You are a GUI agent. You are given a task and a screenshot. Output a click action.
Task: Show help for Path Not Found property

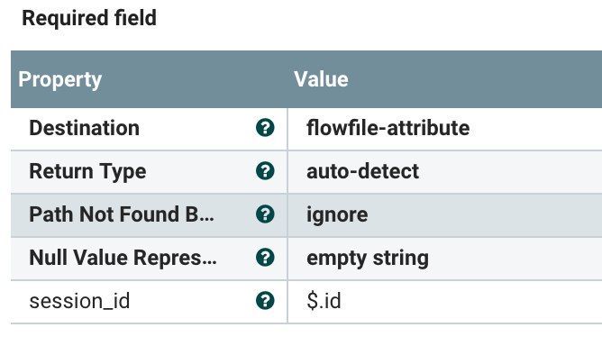265,214
